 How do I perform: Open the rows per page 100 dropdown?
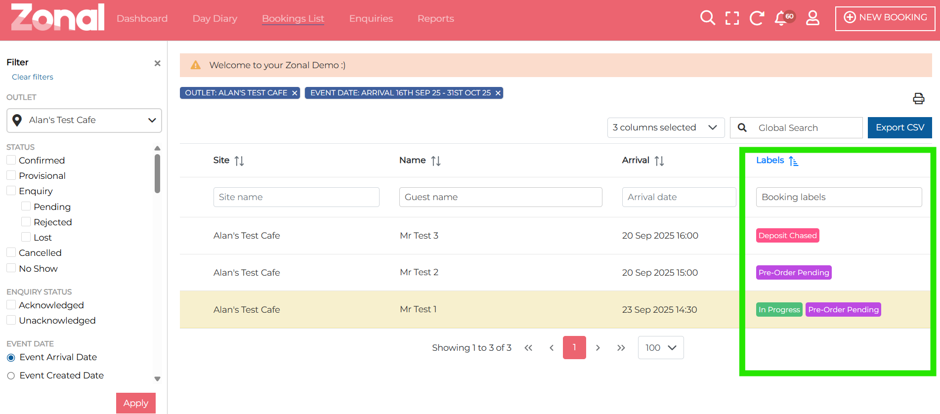tap(660, 348)
